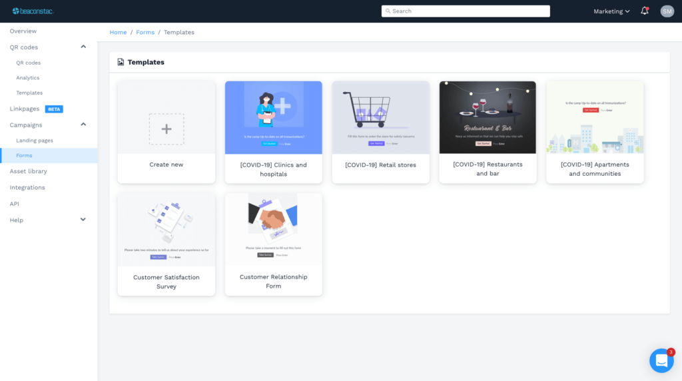The width and height of the screenshot is (682, 381).
Task: Open API in the sidebar
Action: tap(15, 204)
